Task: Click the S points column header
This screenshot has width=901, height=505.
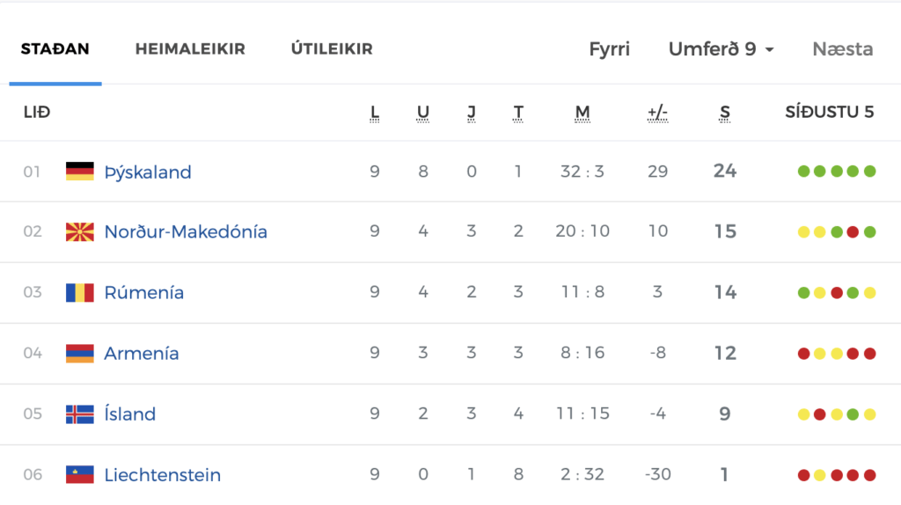Action: (725, 113)
